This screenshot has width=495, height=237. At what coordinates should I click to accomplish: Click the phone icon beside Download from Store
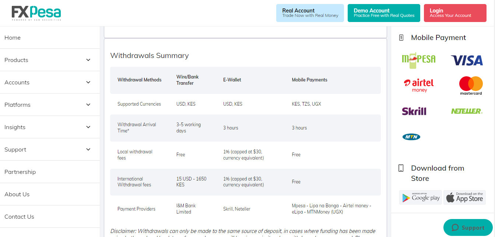[x=401, y=168]
